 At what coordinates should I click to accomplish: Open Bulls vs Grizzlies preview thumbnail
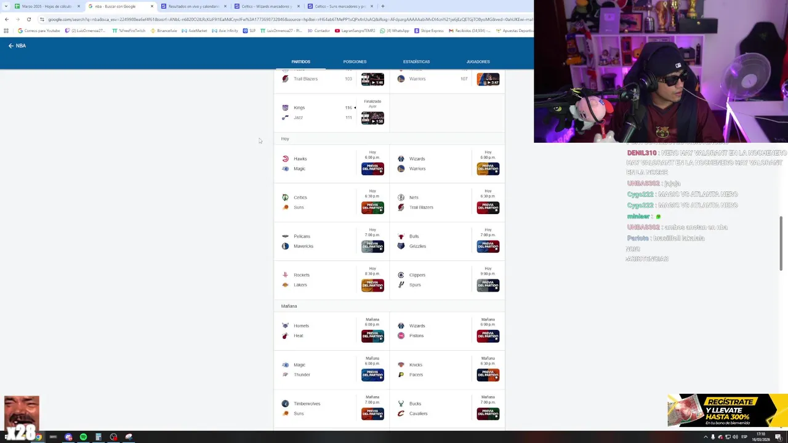(488, 246)
